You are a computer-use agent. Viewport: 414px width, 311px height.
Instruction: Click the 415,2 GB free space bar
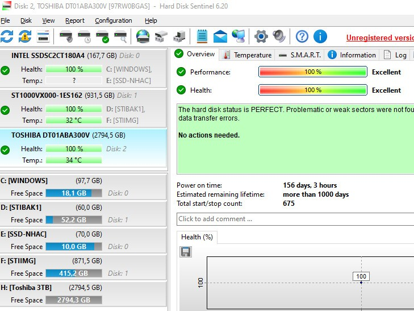tap(74, 273)
